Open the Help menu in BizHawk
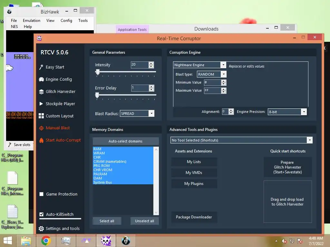 [x=28, y=27]
